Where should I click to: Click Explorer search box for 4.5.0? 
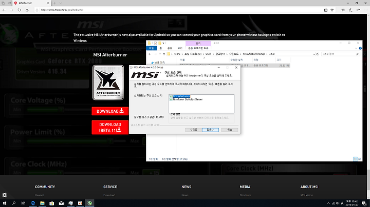pos(341,54)
